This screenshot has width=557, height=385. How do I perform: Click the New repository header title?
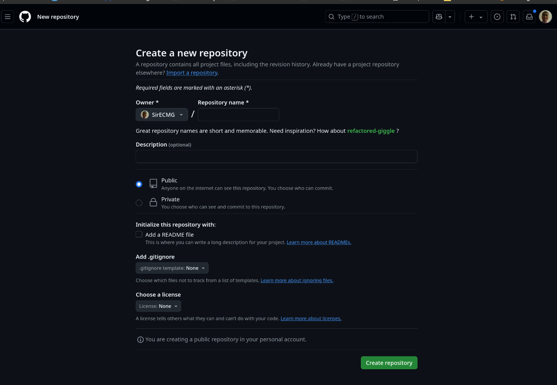coord(58,17)
